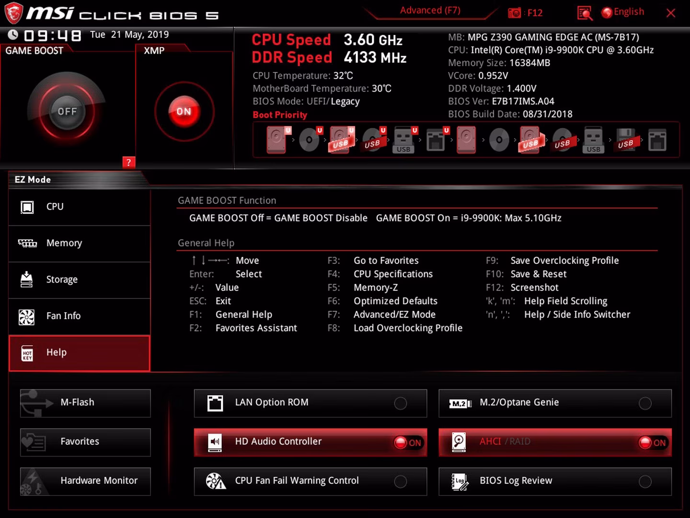Click the CPU Speed 3.60 GHz value
This screenshot has height=518, width=690.
[x=373, y=40]
